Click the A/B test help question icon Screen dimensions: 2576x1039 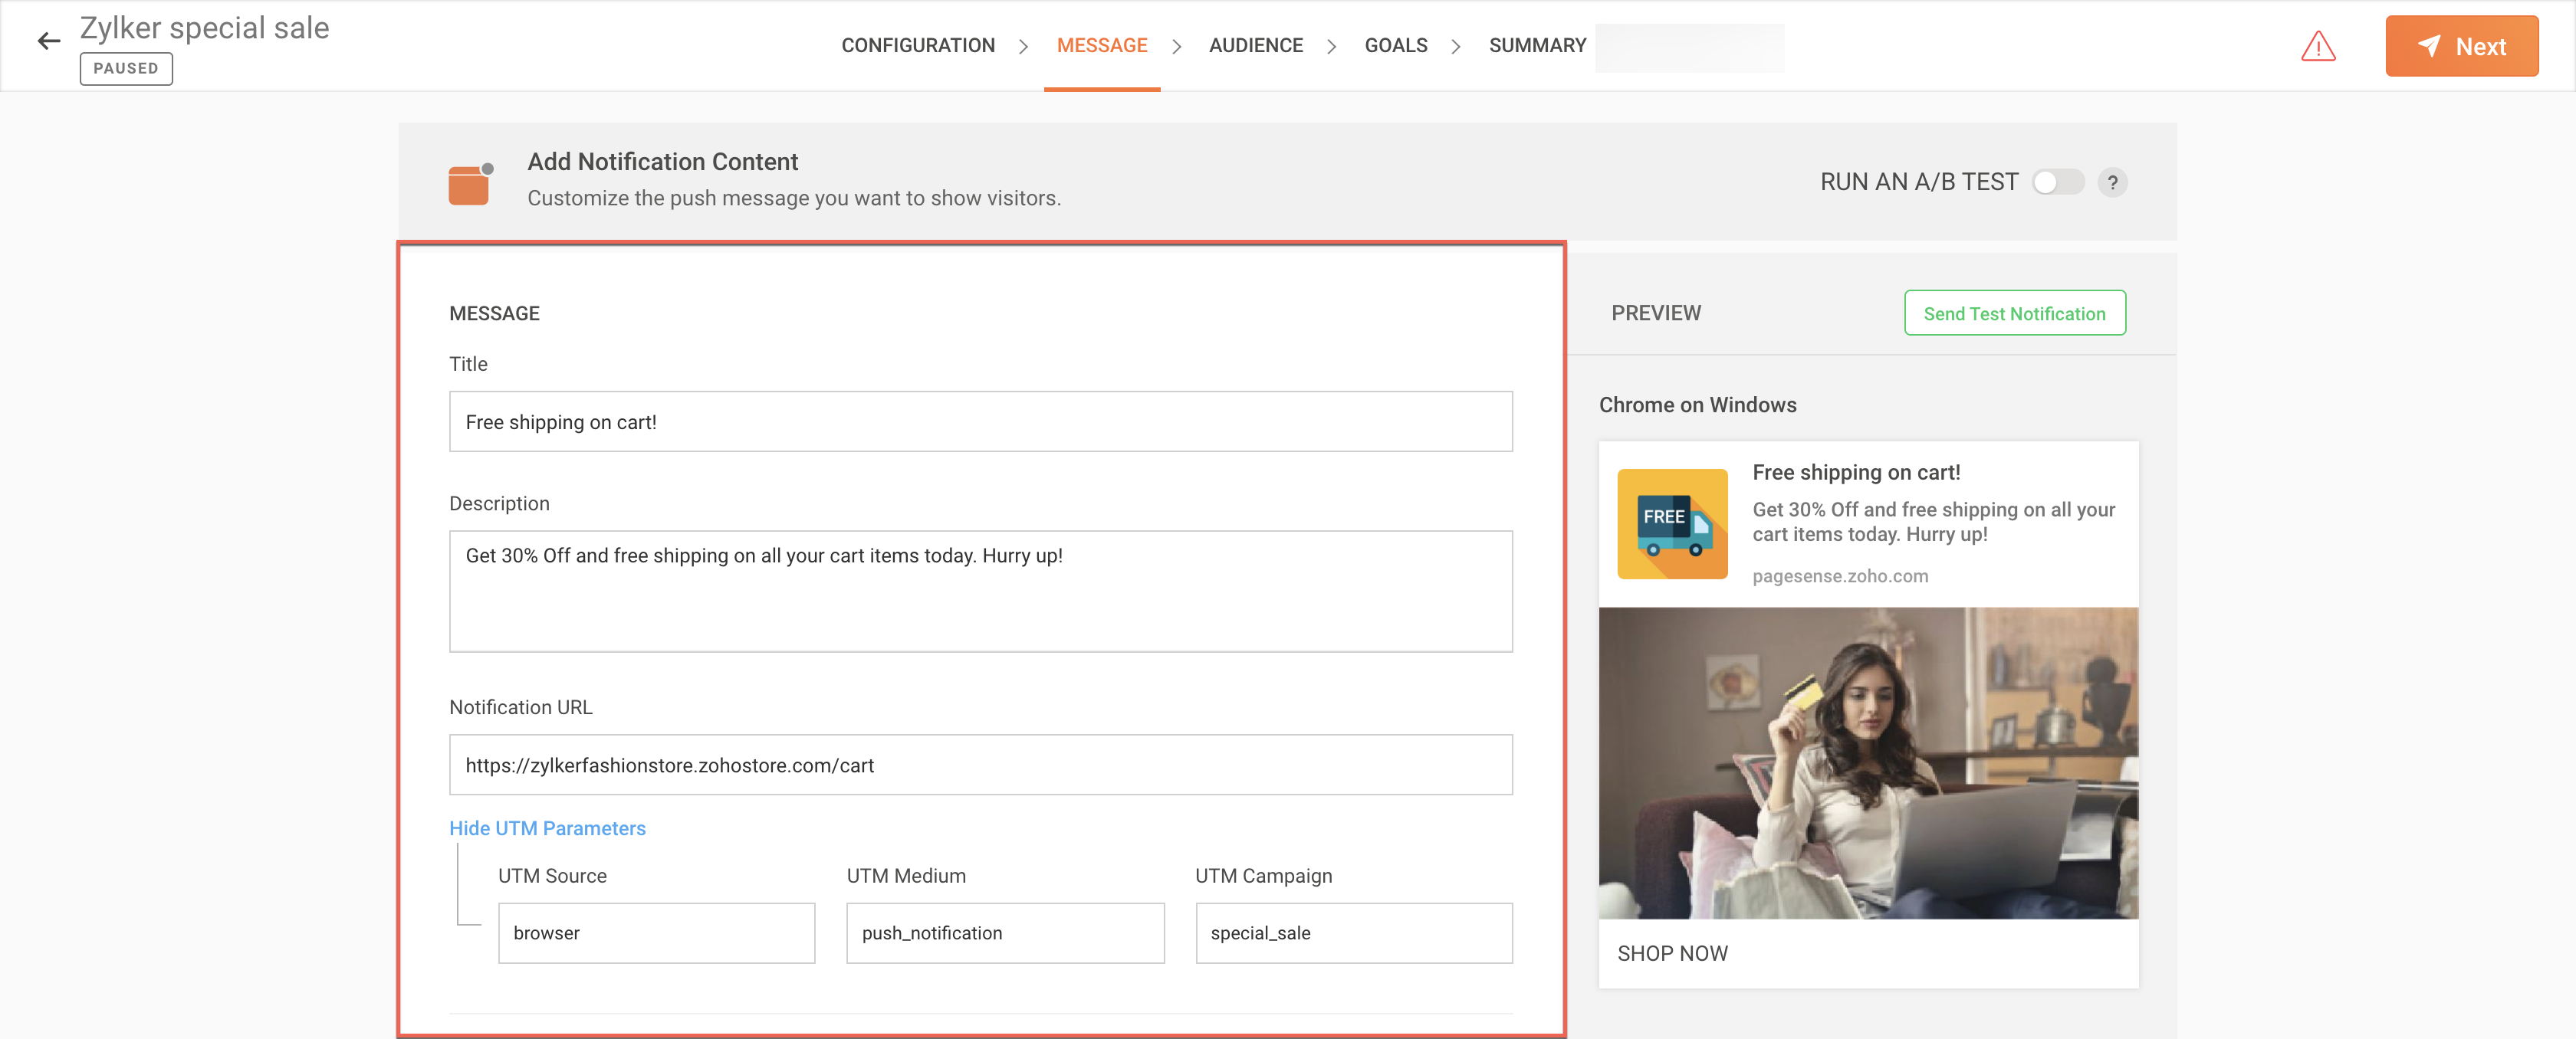(x=2112, y=183)
